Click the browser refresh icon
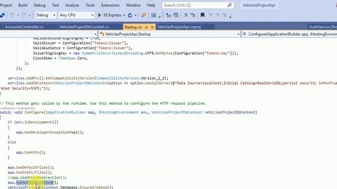The image size is (337, 189). pos(130,15)
